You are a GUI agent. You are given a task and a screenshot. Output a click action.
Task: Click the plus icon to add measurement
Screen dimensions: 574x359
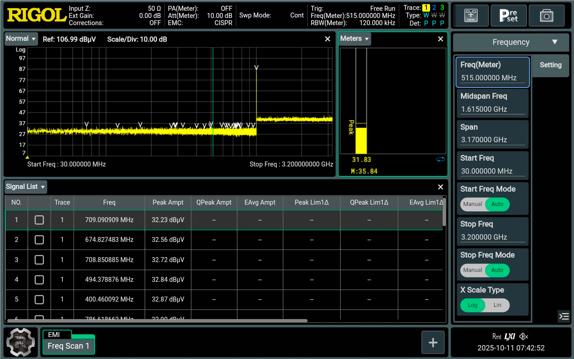[433, 342]
